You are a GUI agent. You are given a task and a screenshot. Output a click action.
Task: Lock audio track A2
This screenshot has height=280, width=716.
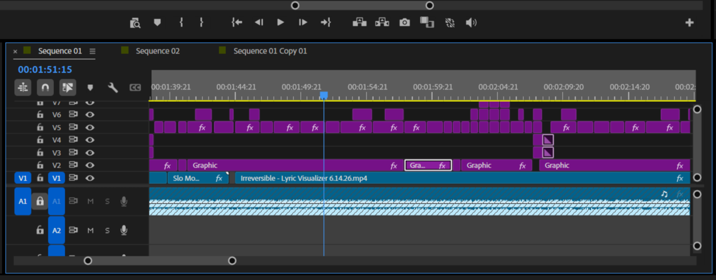40,230
